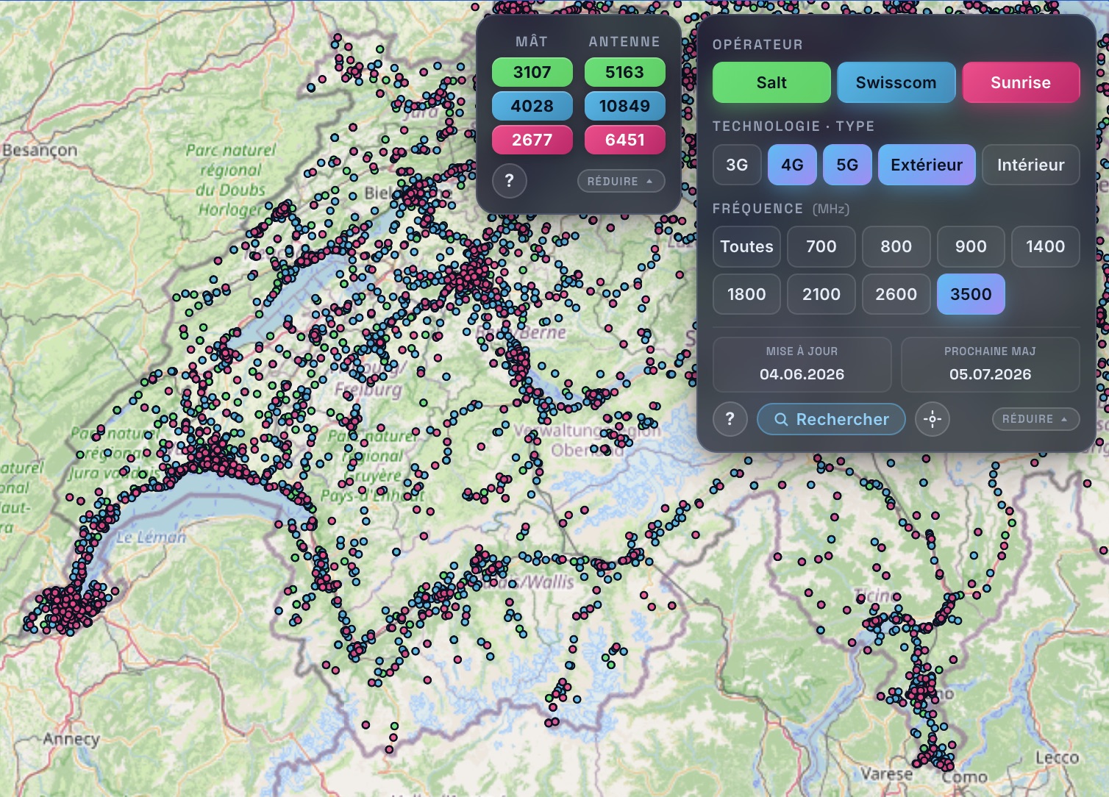Toggle the Salt operator filter
This screenshot has width=1109, height=797.
771,82
